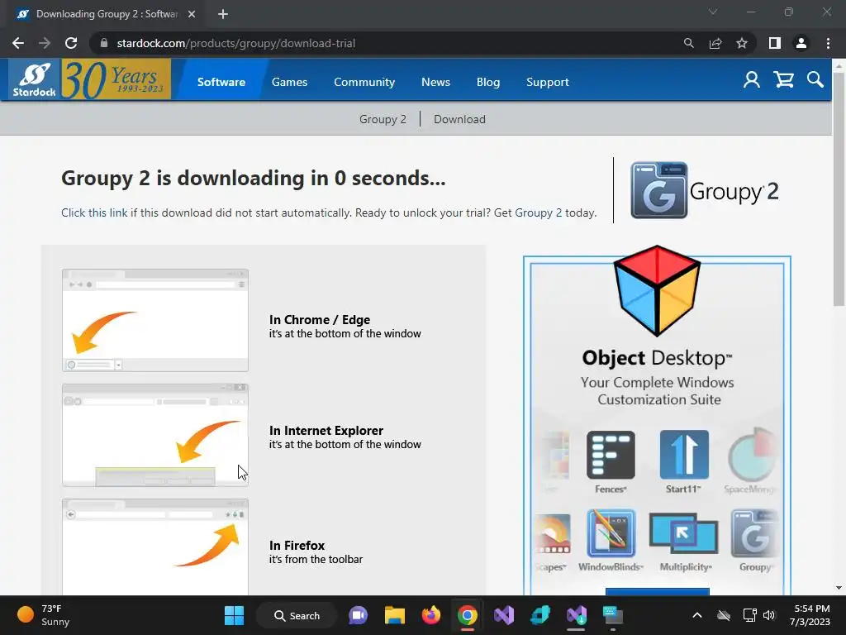Click the Groupy 2 product logo
The image size is (846, 635).
click(705, 190)
